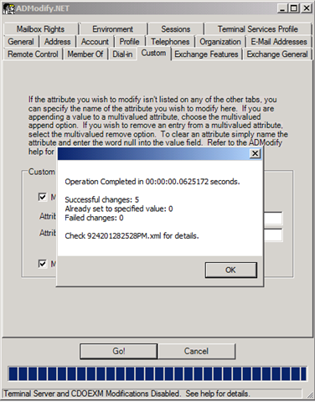Switch to the Environment tab
Viewport: 315px width, 402px height.
click(x=113, y=29)
